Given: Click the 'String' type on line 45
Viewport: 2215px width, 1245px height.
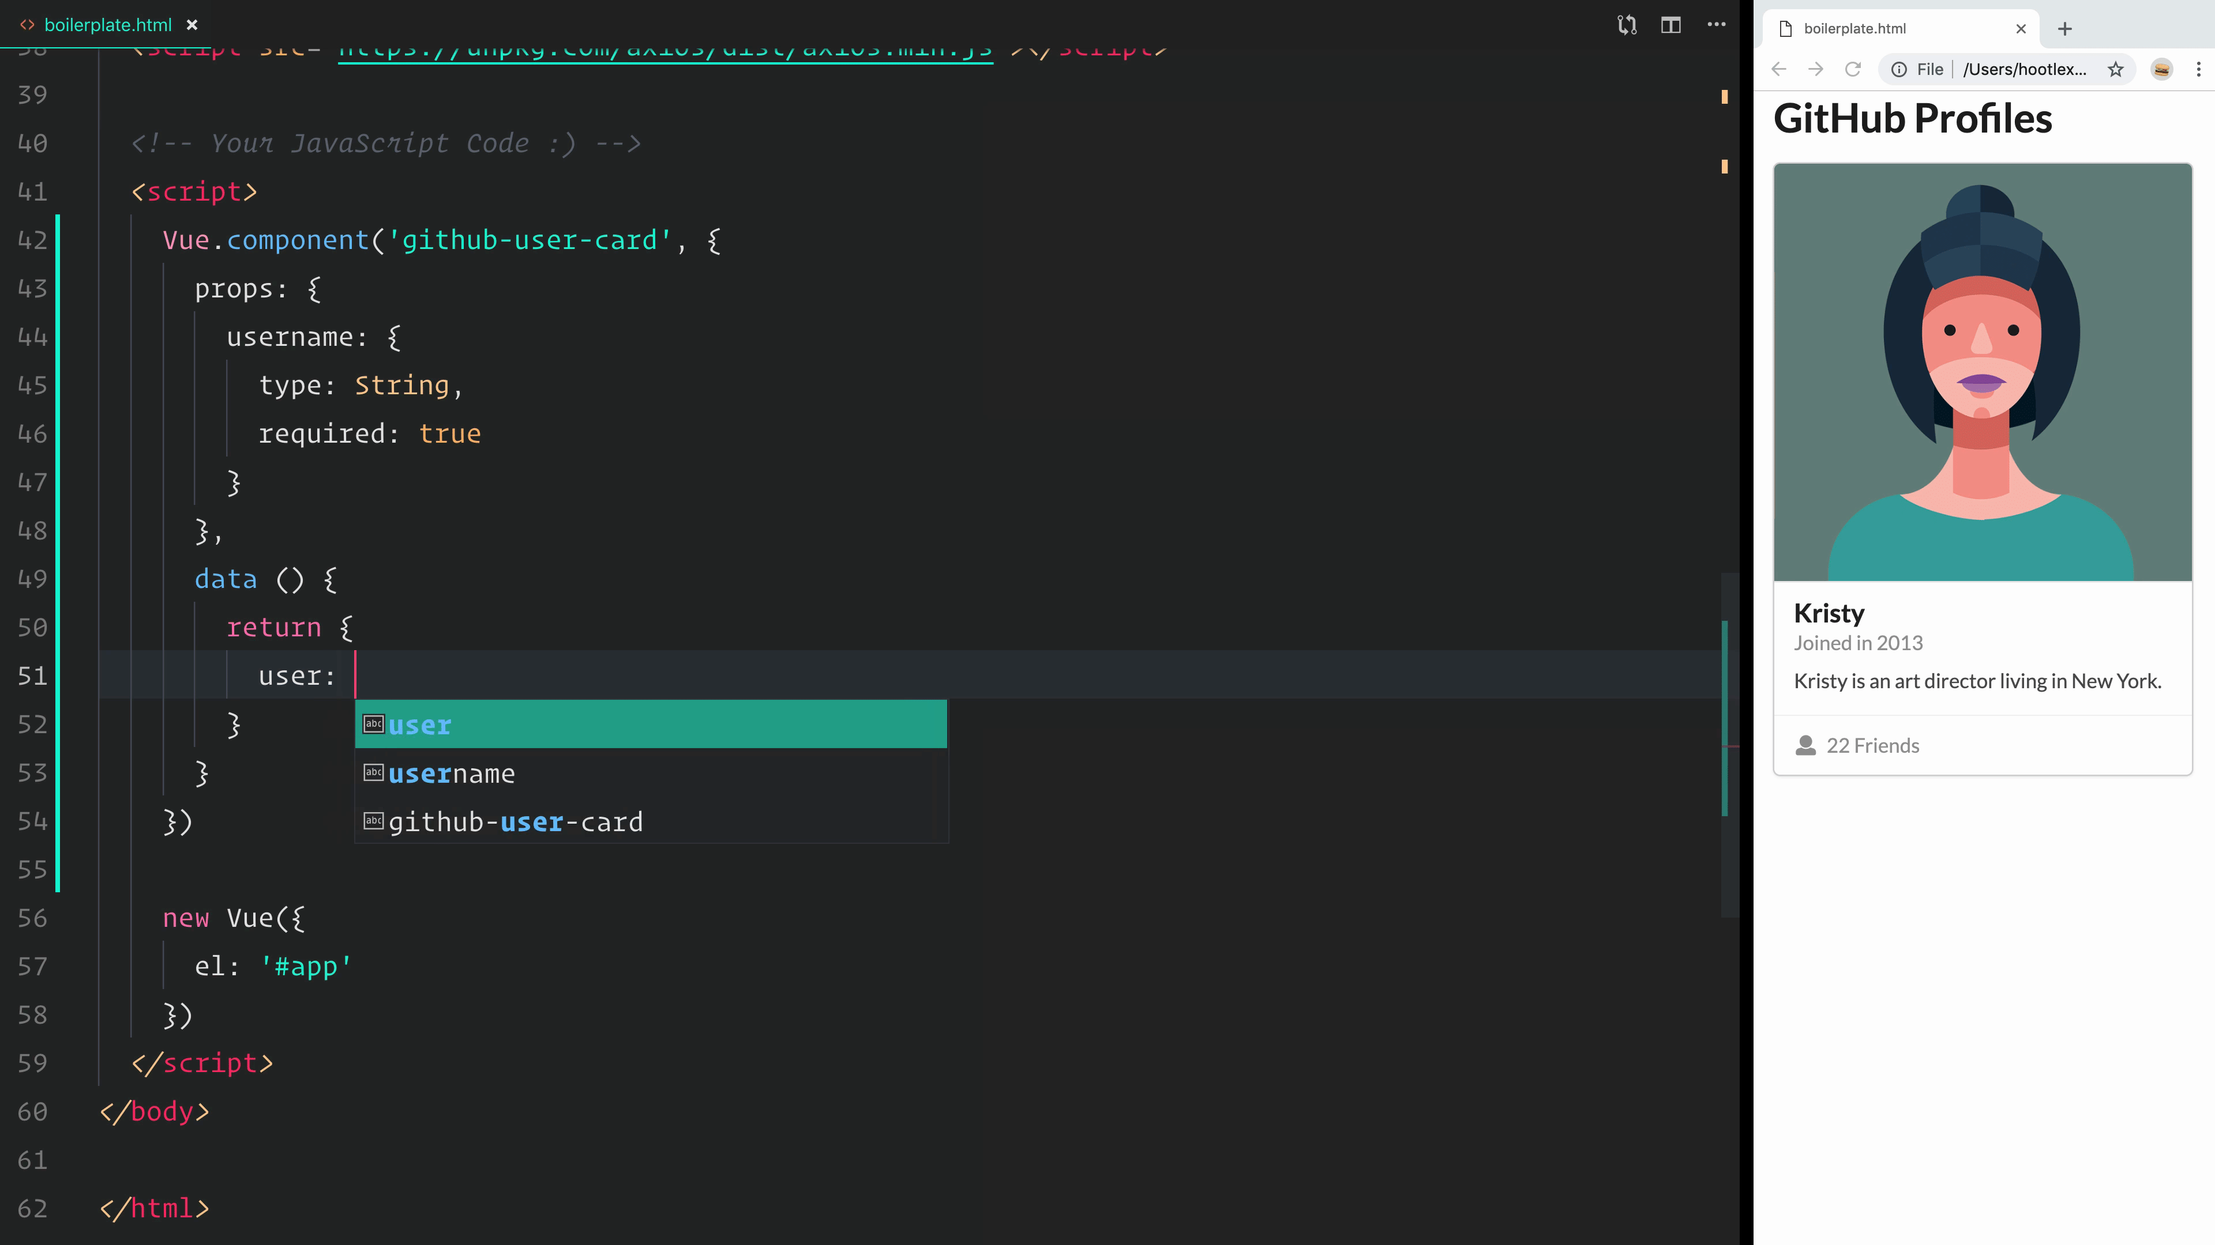Looking at the screenshot, I should [401, 385].
